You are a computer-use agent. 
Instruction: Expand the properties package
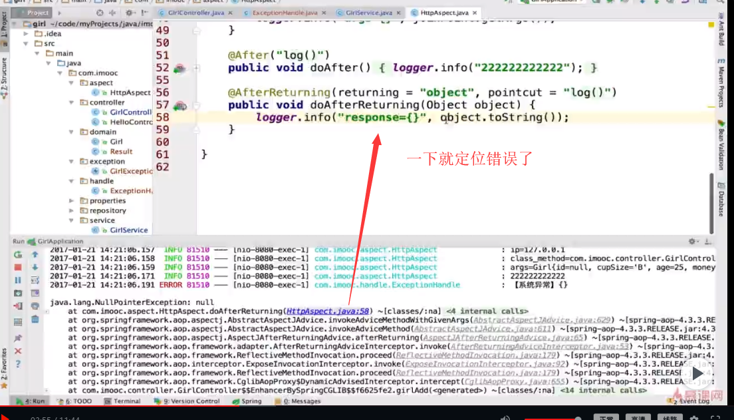71,200
